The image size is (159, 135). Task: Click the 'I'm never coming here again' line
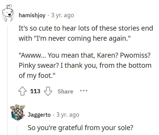(x=75, y=39)
